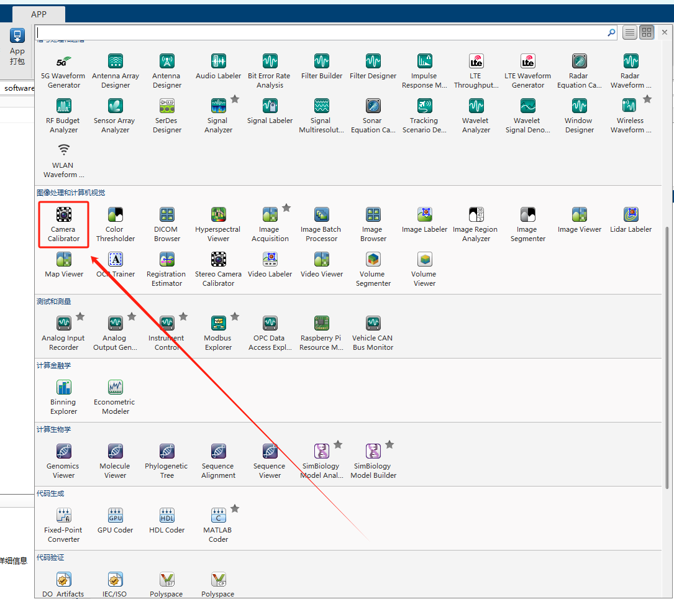The width and height of the screenshot is (674, 599).
Task: Open the Signal Labeler app
Action: [x=270, y=112]
